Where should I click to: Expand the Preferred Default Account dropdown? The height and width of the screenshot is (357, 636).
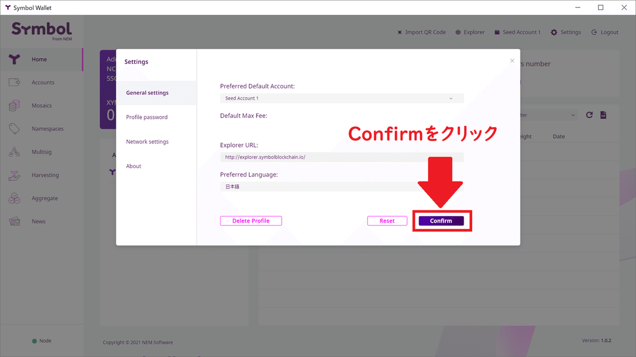pos(342,98)
